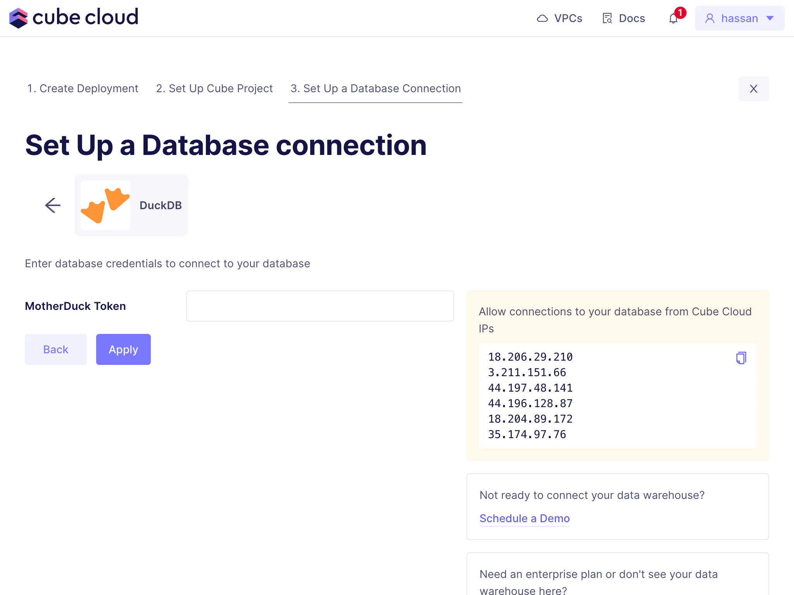Select the Set Up a Database Connection step
The image size is (794, 595).
(x=375, y=89)
